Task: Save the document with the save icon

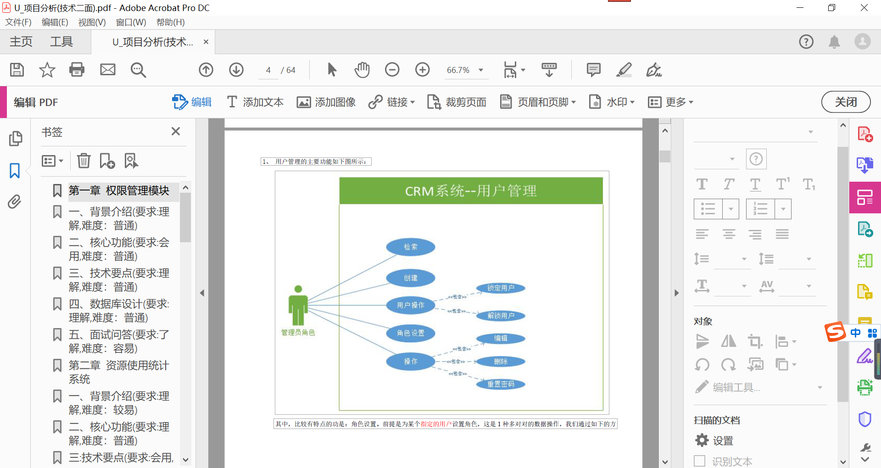Action: [17, 70]
